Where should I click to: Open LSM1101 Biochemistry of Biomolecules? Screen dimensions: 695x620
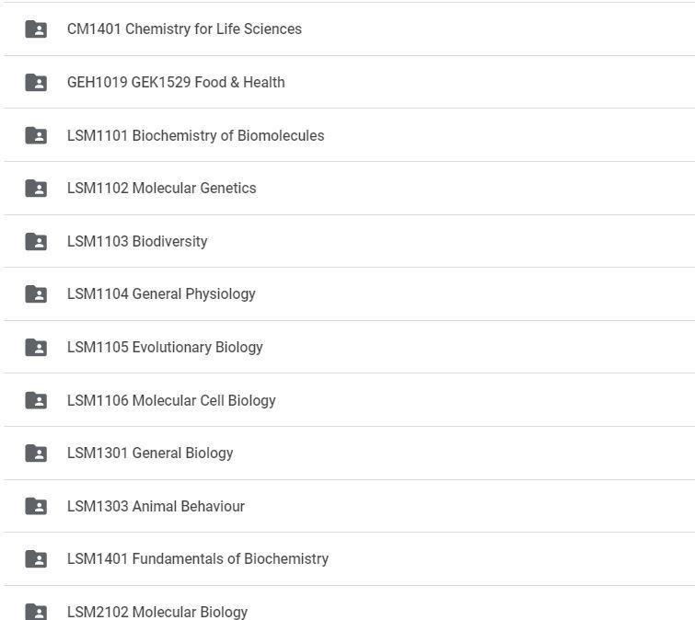(x=195, y=136)
